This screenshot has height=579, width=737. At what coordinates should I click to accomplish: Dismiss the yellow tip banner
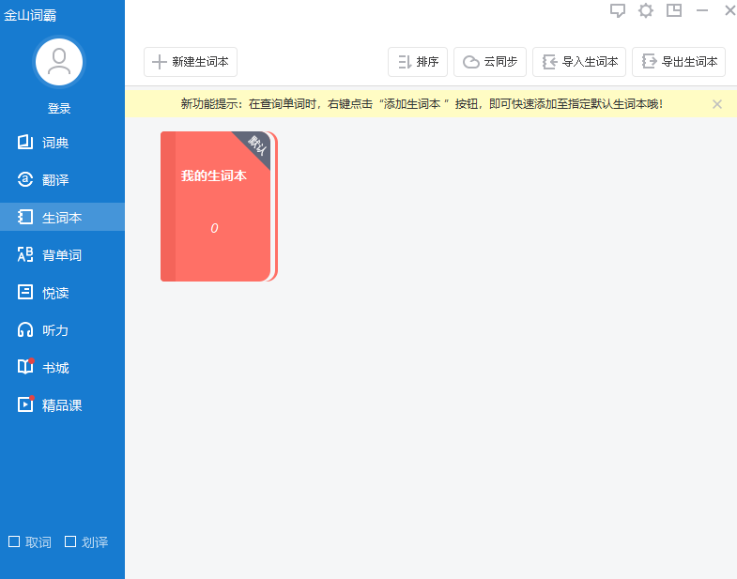[717, 104]
